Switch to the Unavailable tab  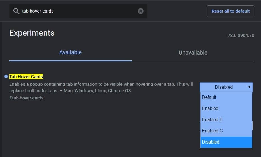click(193, 53)
